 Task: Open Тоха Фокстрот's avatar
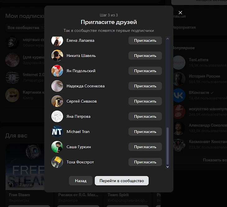tap(57, 162)
